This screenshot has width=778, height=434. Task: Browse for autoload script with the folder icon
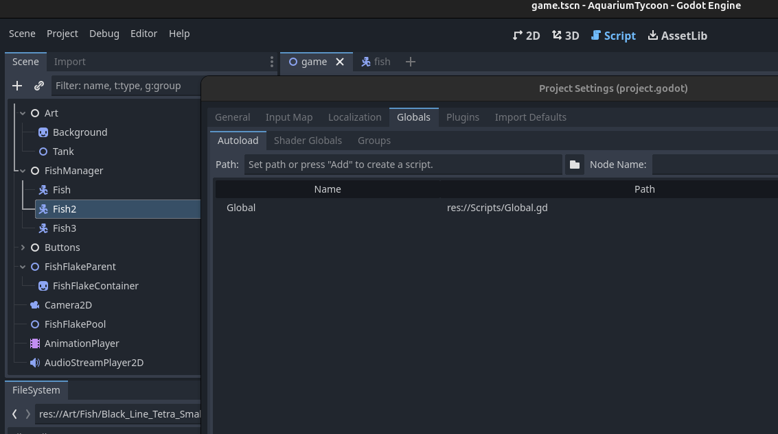point(575,164)
